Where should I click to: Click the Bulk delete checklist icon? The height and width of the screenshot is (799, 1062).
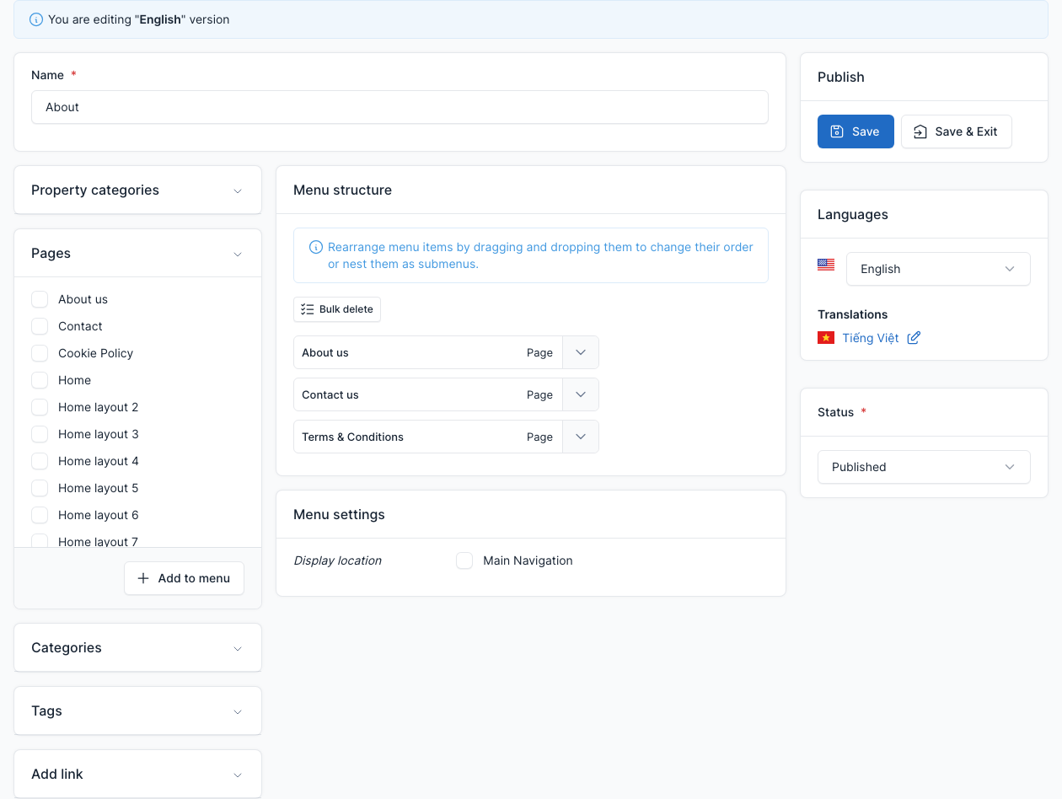[x=308, y=309]
